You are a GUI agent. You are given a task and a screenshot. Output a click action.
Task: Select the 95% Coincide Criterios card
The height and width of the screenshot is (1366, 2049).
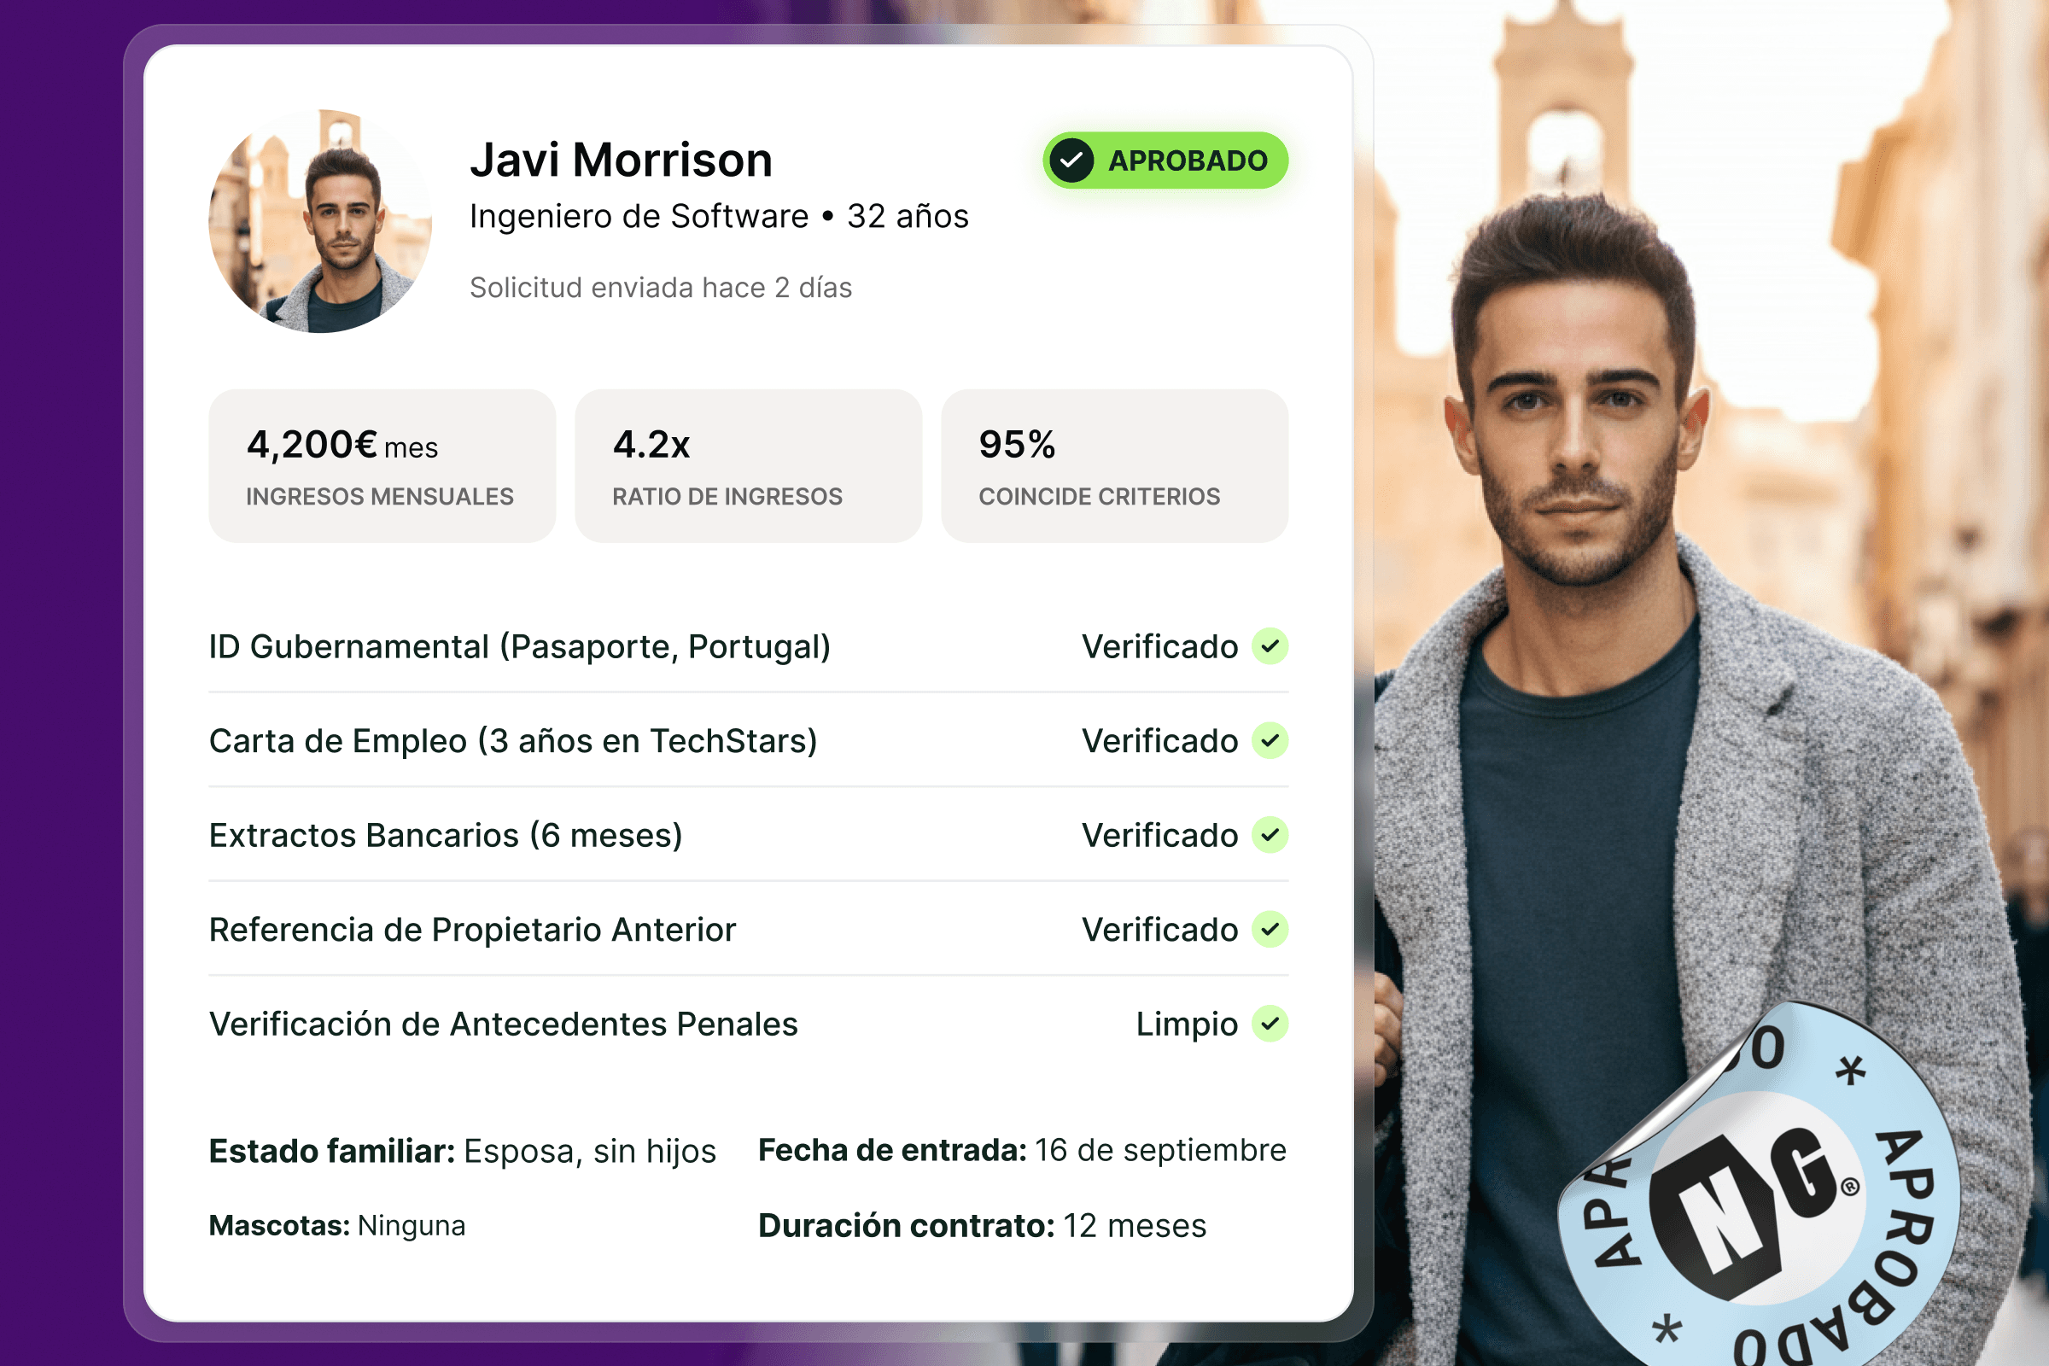[1114, 466]
